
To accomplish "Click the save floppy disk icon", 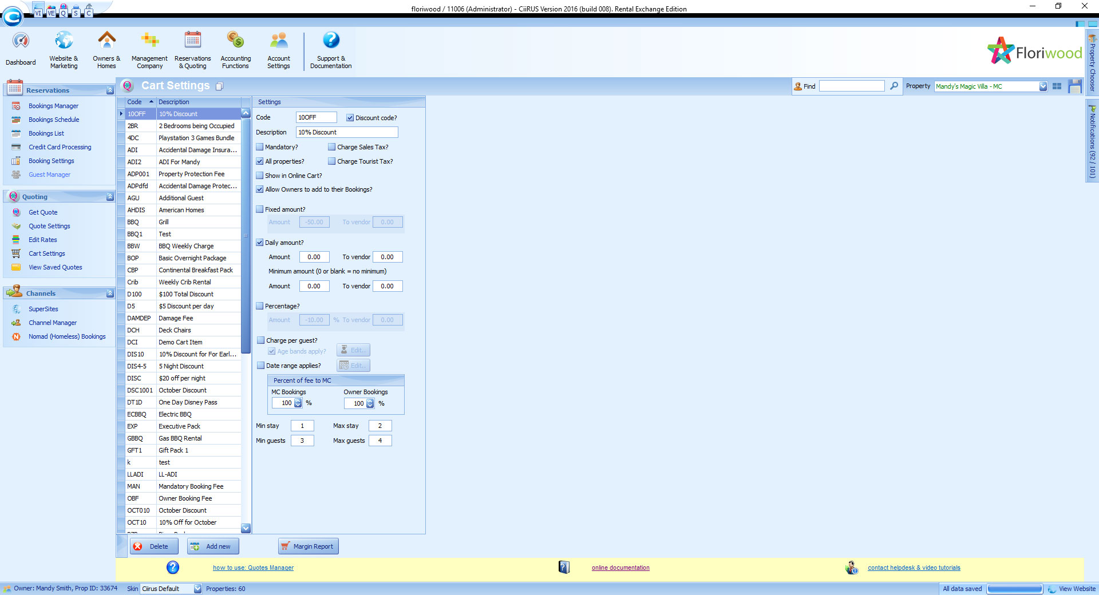I will coord(1074,86).
